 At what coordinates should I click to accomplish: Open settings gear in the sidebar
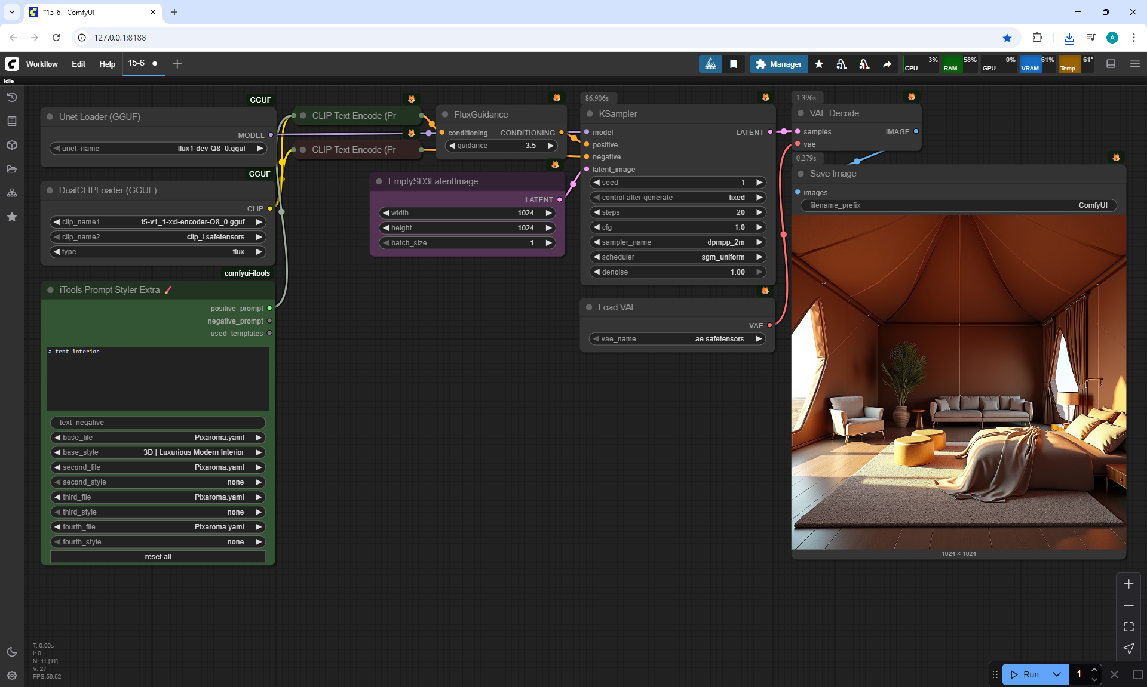click(x=12, y=676)
